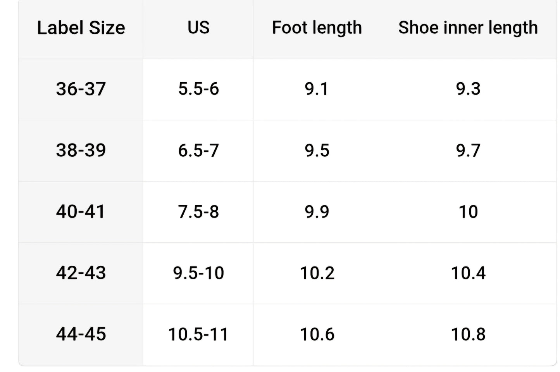Click the US size 9.5-10 cell
The height and width of the screenshot is (372, 560).
(x=198, y=273)
